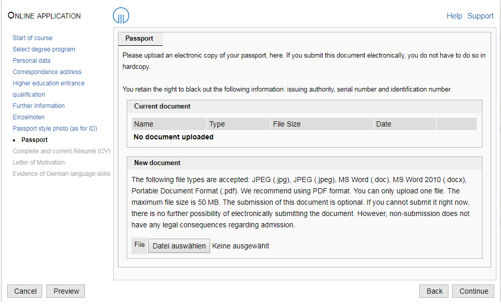
Task: Open the Support link
Action: (480, 16)
